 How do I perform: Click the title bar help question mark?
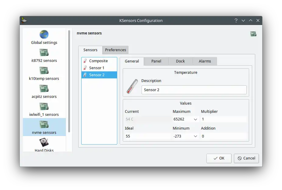[x=236, y=20]
